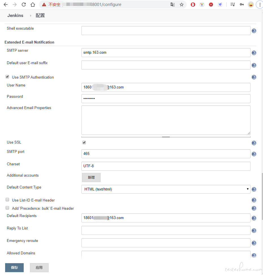Image resolution: width=263 pixels, height=275 pixels.
Task: Focus the Advanced Email Properties textarea
Action: tap(166, 120)
